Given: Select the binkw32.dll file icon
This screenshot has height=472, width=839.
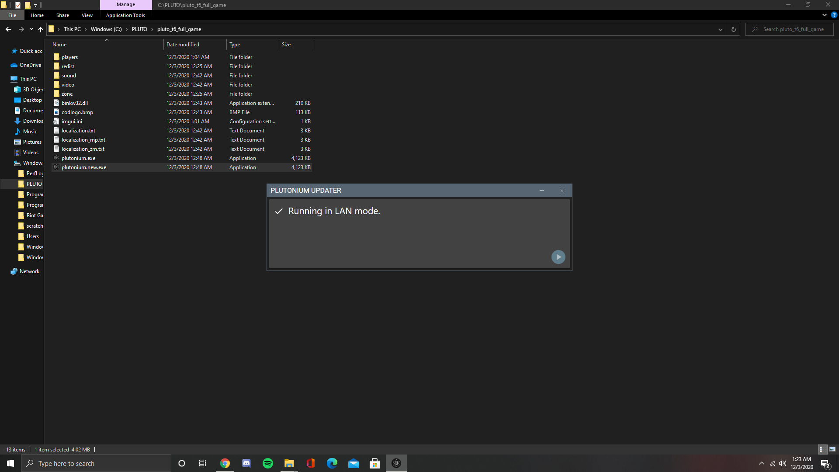Looking at the screenshot, I should tap(56, 103).
